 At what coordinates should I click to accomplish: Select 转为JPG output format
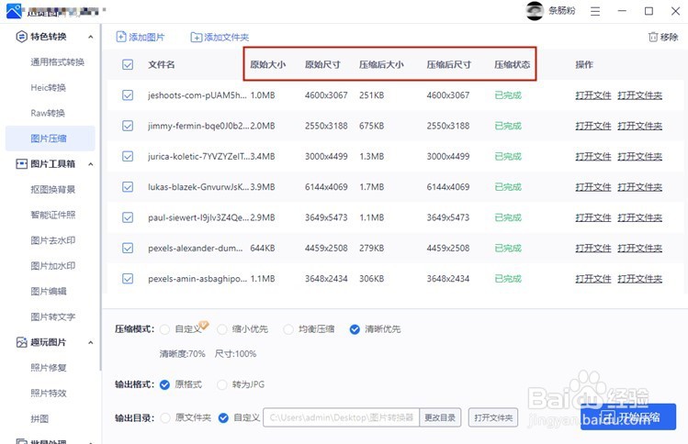[222, 384]
